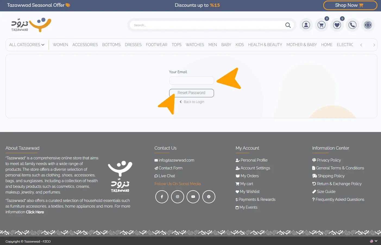This screenshot has height=245, width=381.
Task: Open My Events link
Action: click(247, 207)
